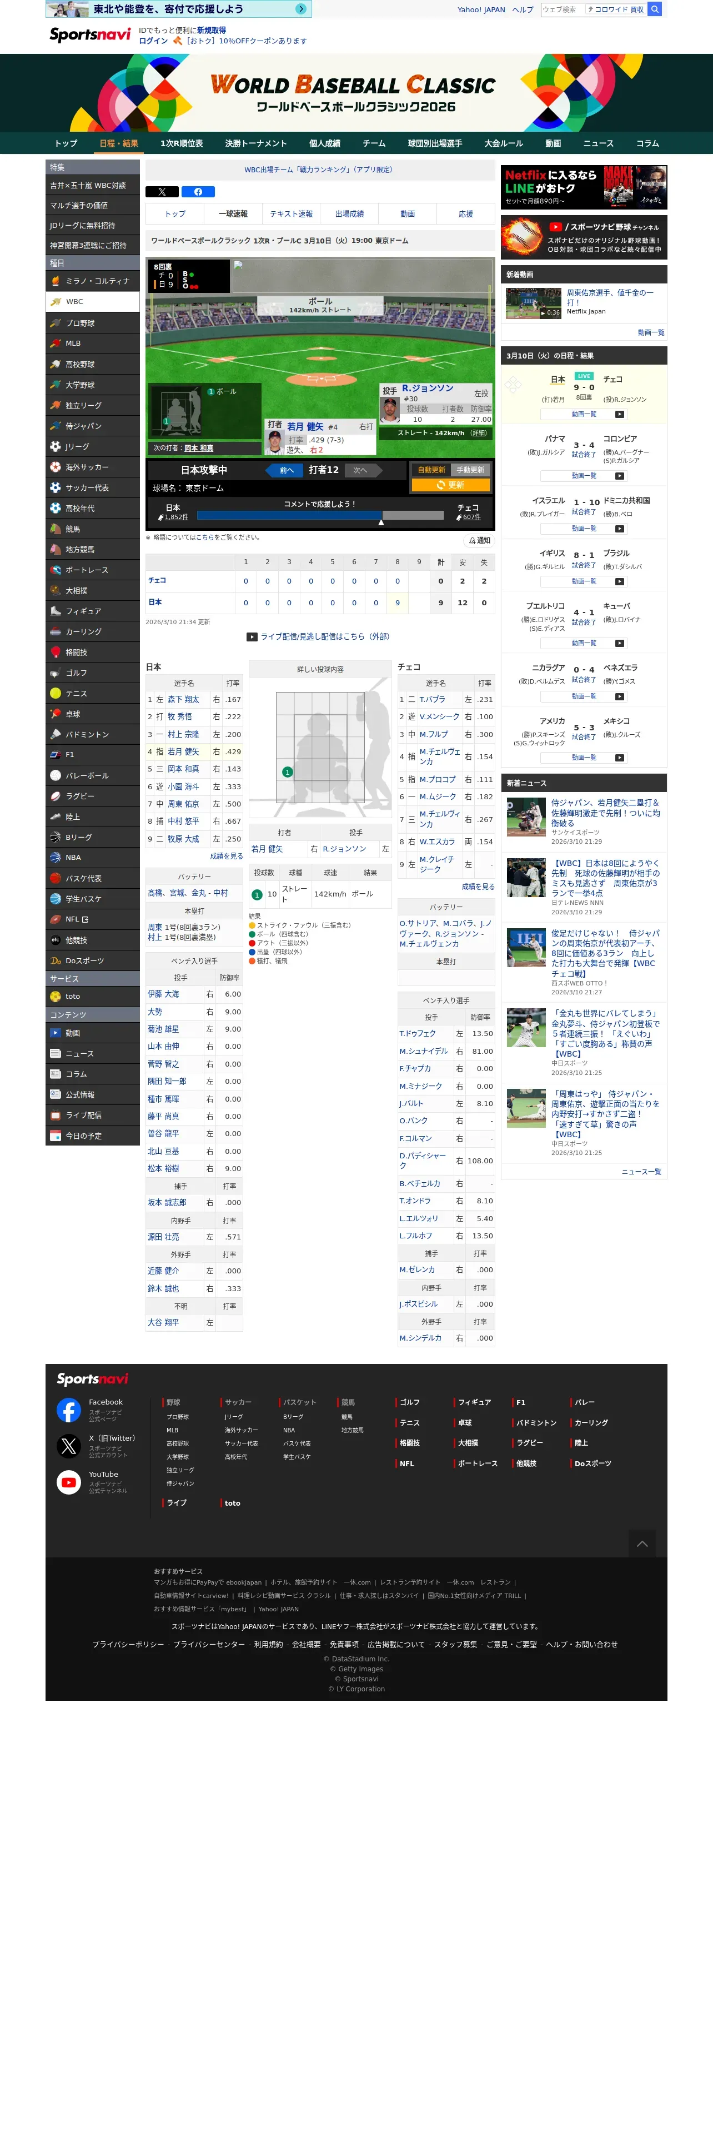The image size is (713, 2141).
Task: Open batter 若月 健矢 profile name link
Action: coord(305,426)
